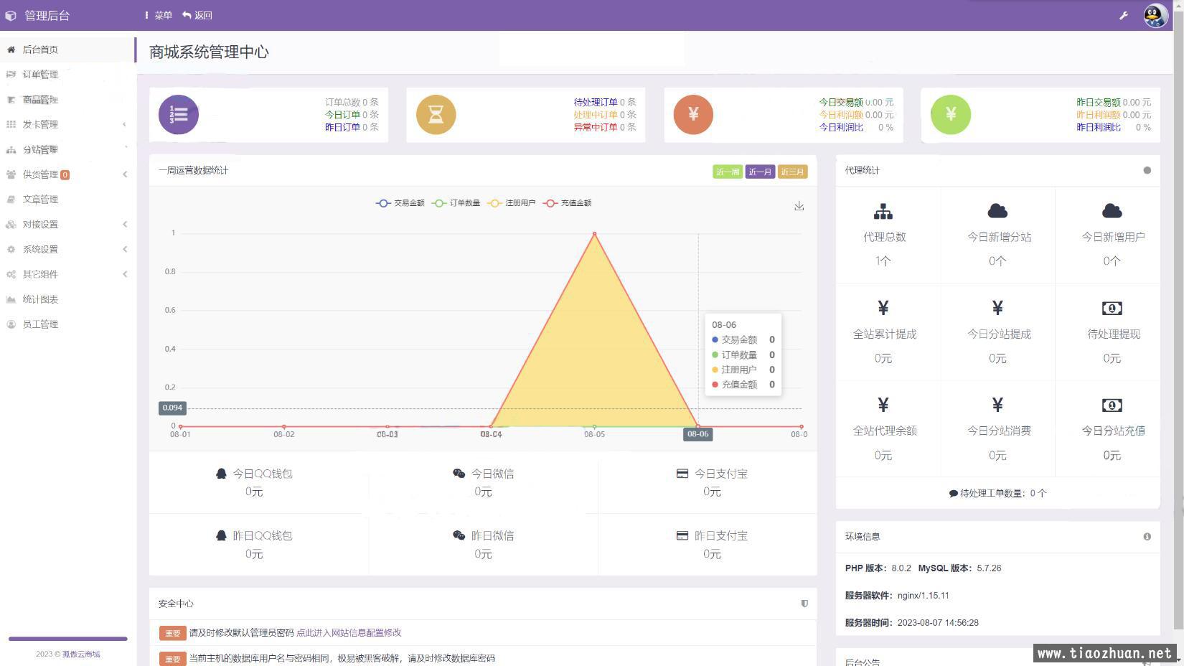Screen dimensions: 1184x666
Task: Click the shield icon in 安全中心 header
Action: tap(804, 604)
